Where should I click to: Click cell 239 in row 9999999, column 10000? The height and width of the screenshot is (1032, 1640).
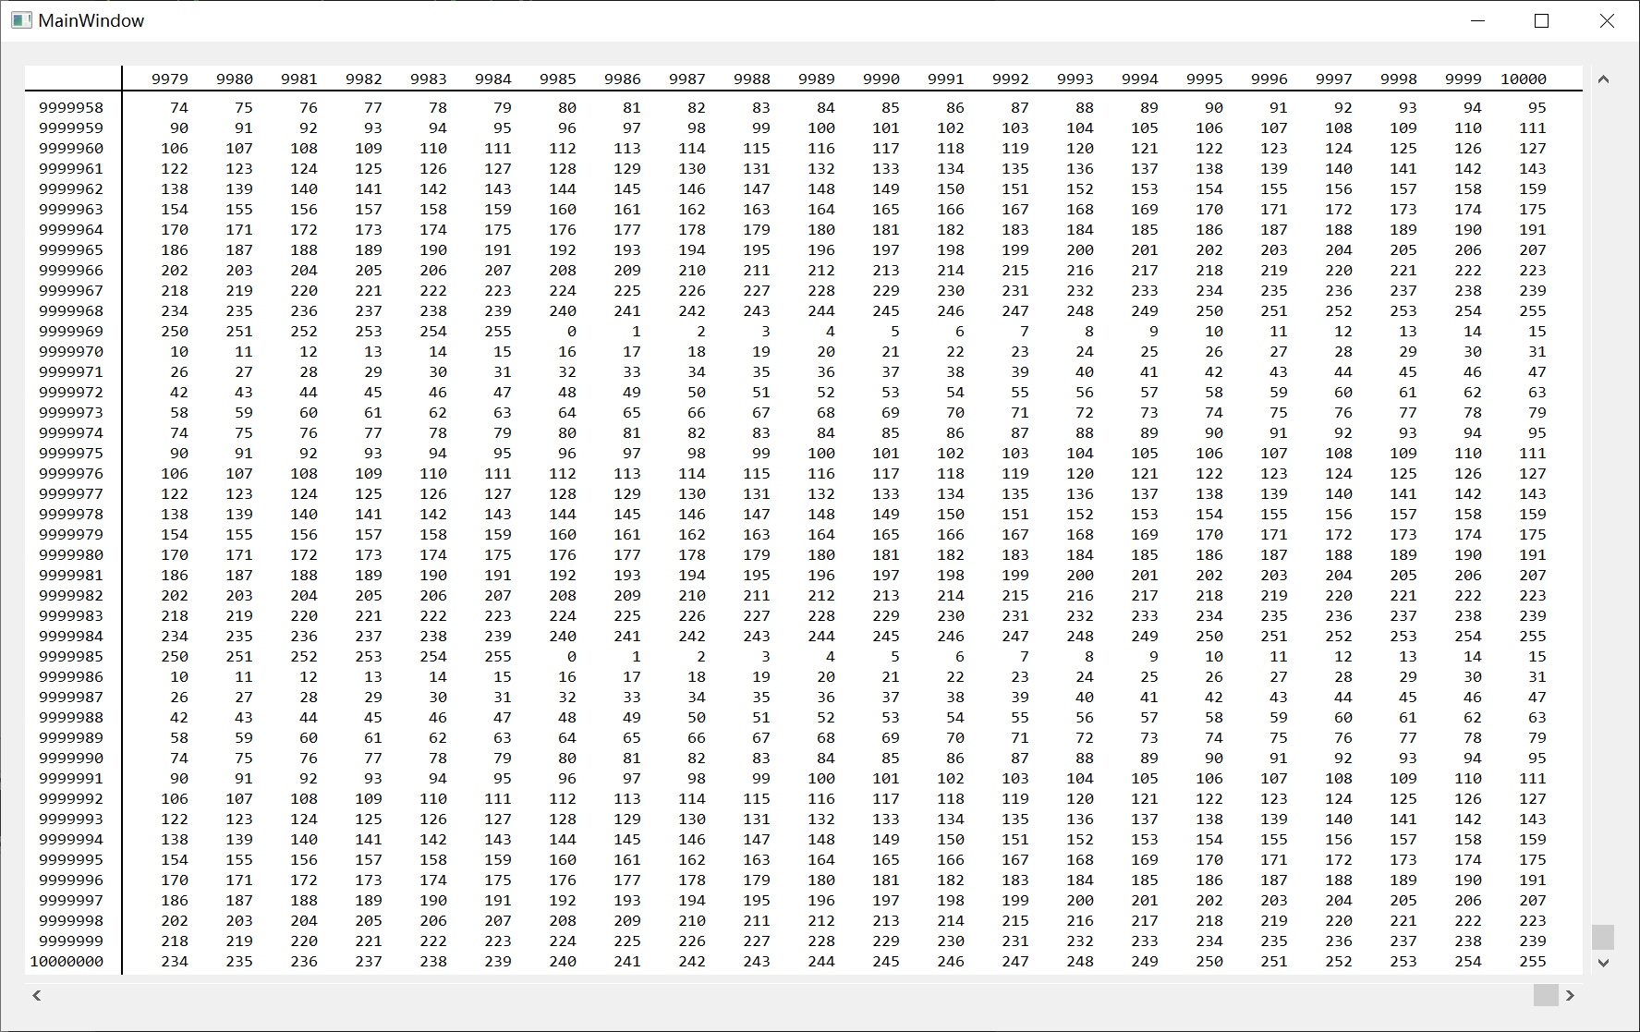(1533, 941)
